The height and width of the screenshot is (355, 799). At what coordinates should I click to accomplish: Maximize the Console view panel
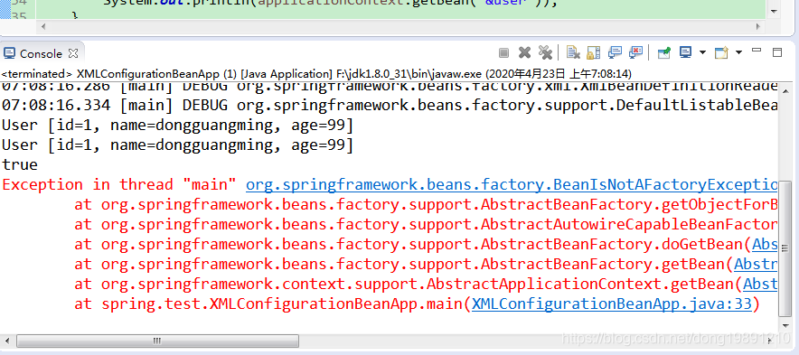point(777,52)
